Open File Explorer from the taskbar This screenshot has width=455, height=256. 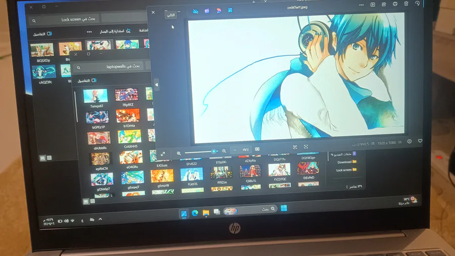(x=206, y=213)
